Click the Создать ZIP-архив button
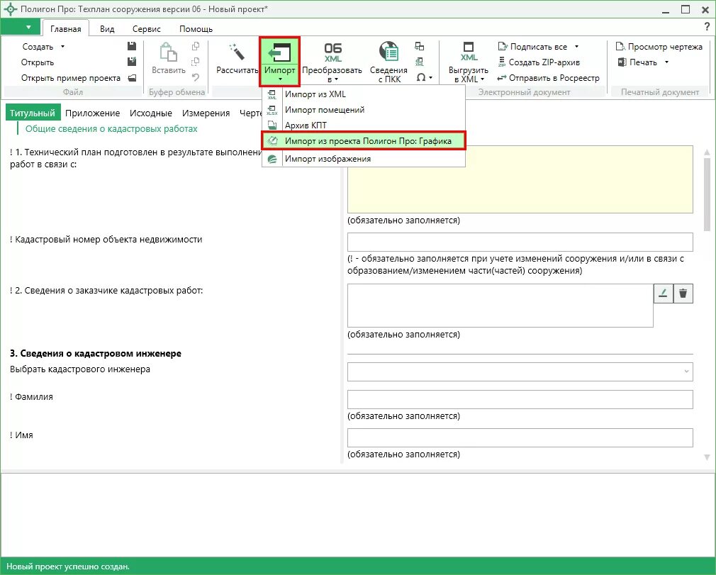 tap(539, 62)
